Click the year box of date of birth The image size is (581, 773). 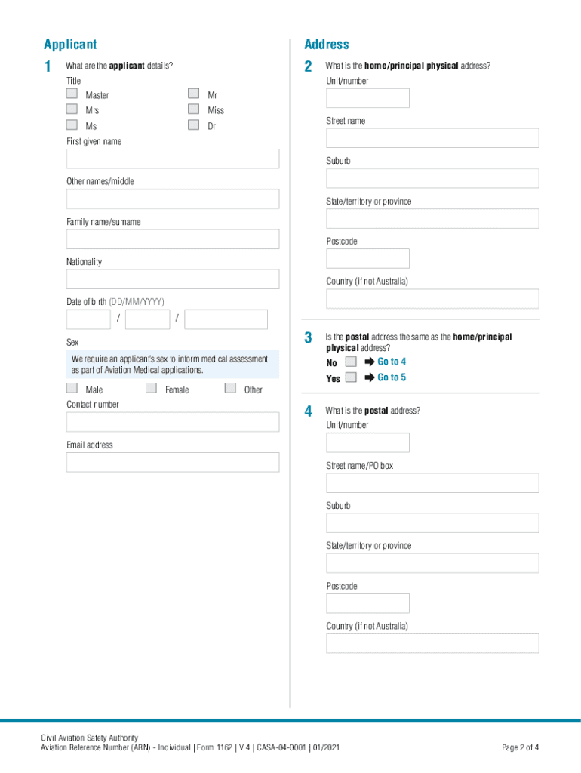(x=226, y=319)
